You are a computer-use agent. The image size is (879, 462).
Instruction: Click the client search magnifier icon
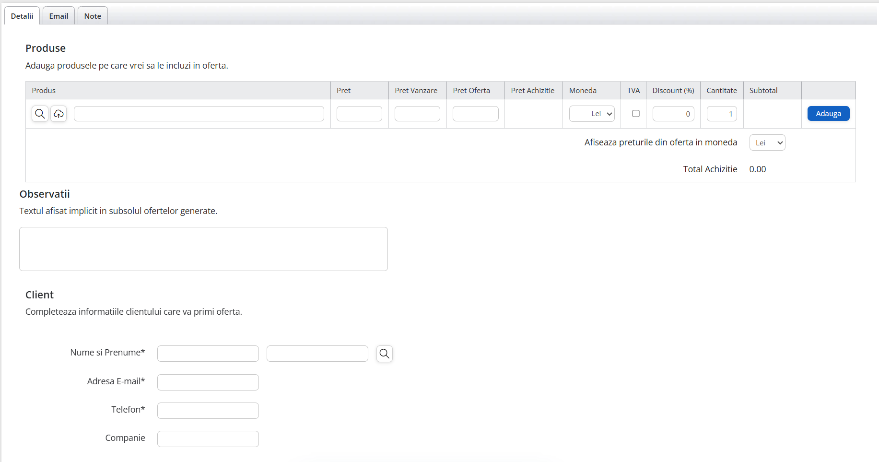(x=385, y=354)
